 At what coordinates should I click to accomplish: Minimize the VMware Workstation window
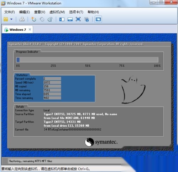[x=153, y=2]
